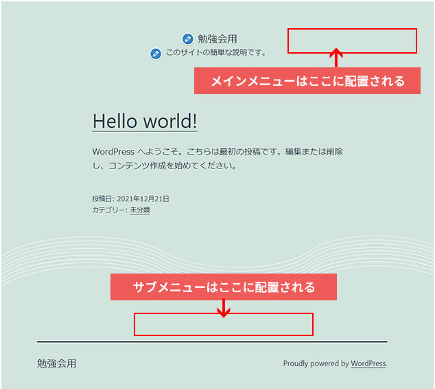This screenshot has height=389, width=435.
Task: Open the 未分類 category link
Action: point(140,210)
